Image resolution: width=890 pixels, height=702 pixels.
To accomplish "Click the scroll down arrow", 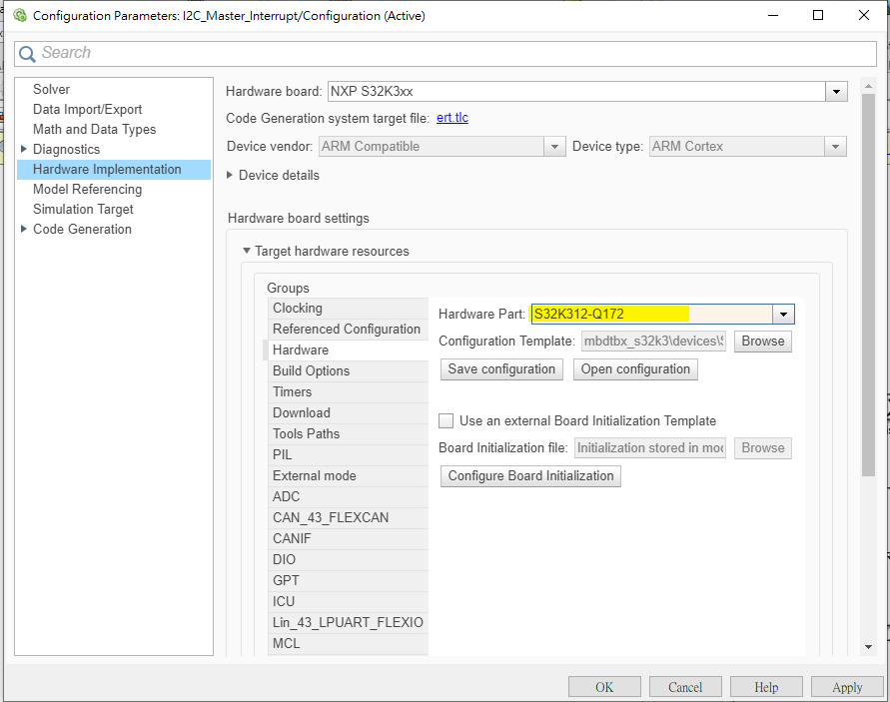I will coord(868,647).
